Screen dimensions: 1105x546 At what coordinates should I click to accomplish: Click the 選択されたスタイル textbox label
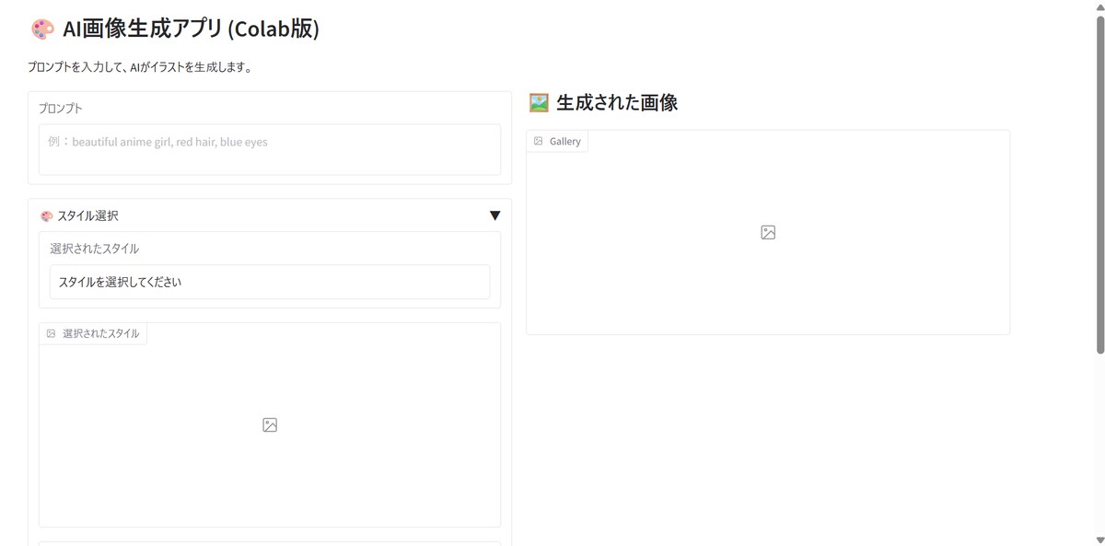click(95, 249)
